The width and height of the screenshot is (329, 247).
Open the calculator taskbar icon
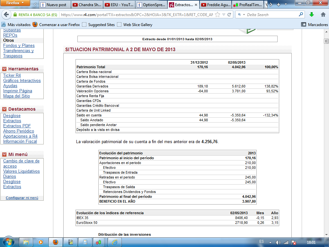(x=85, y=242)
